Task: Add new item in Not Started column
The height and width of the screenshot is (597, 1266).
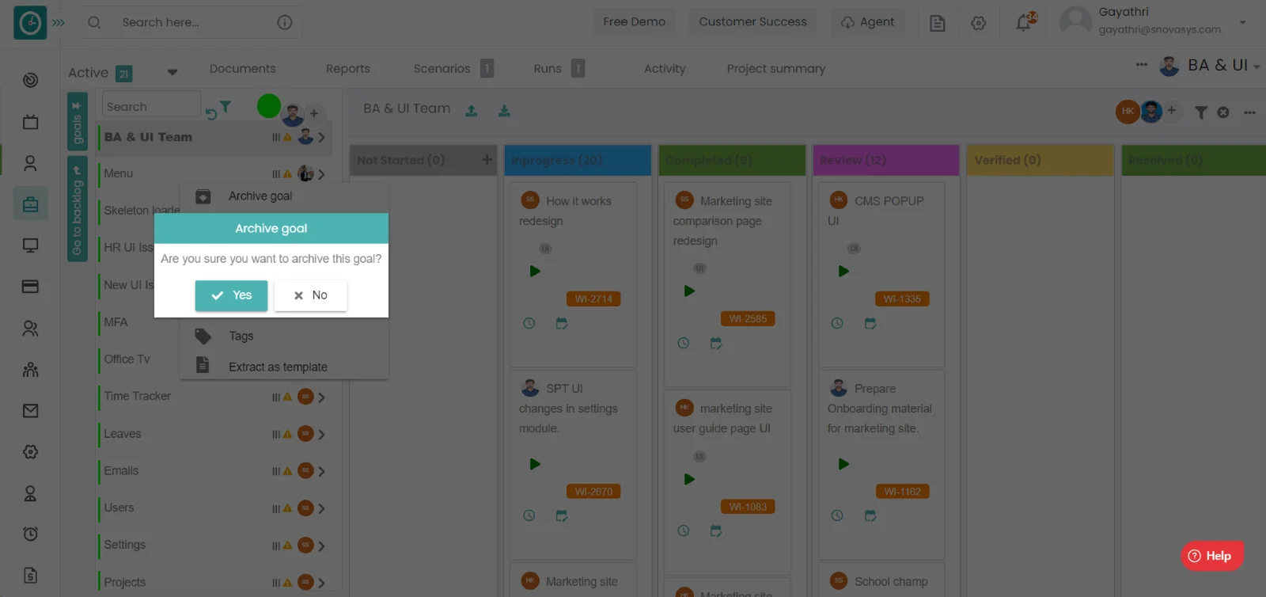Action: click(x=487, y=160)
